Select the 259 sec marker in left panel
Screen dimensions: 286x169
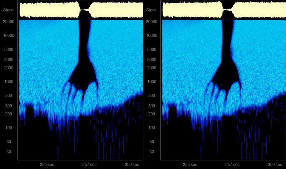tap(132, 165)
